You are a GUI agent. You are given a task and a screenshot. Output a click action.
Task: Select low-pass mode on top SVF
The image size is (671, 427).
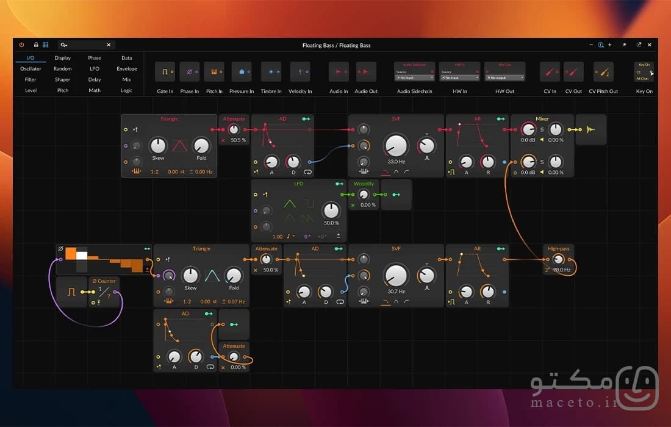pos(385,172)
